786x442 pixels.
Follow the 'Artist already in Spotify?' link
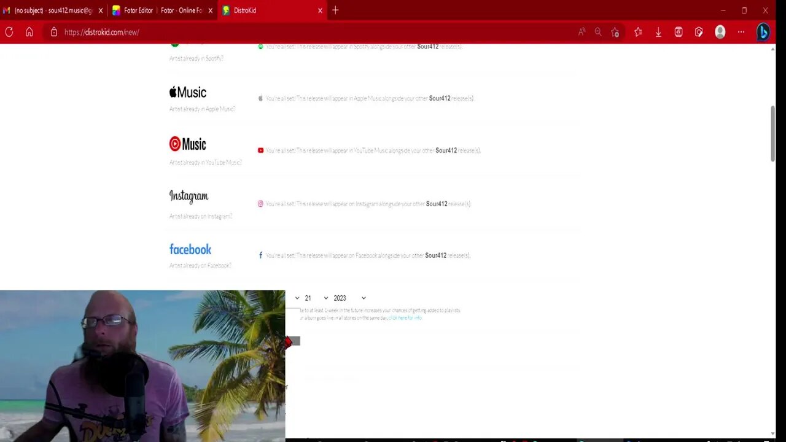(196, 58)
